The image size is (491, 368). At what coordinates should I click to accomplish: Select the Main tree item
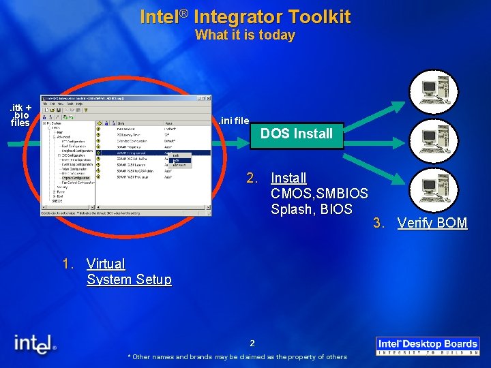click(x=60, y=132)
